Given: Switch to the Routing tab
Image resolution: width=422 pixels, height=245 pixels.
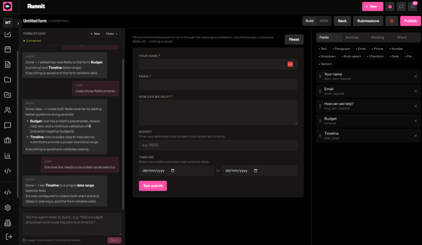Looking at the screenshot, I should [x=377, y=37].
